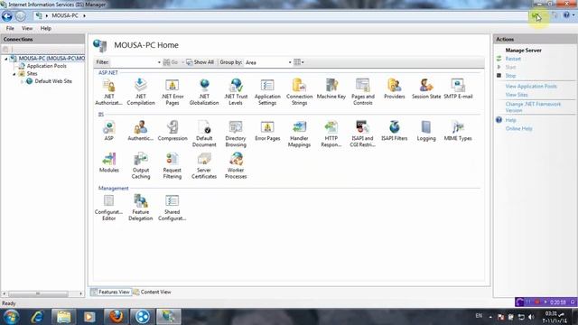578x325 pixels.
Task: Open Compression feature
Action: click(x=172, y=131)
